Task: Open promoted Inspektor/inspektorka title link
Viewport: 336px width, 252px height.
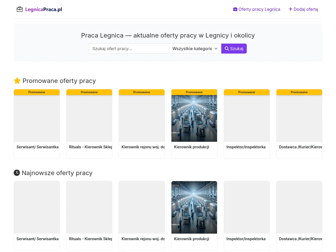Action: (x=246, y=147)
